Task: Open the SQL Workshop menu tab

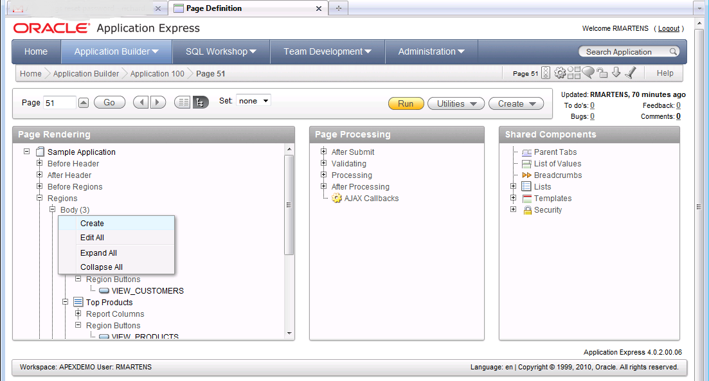Action: coord(220,51)
